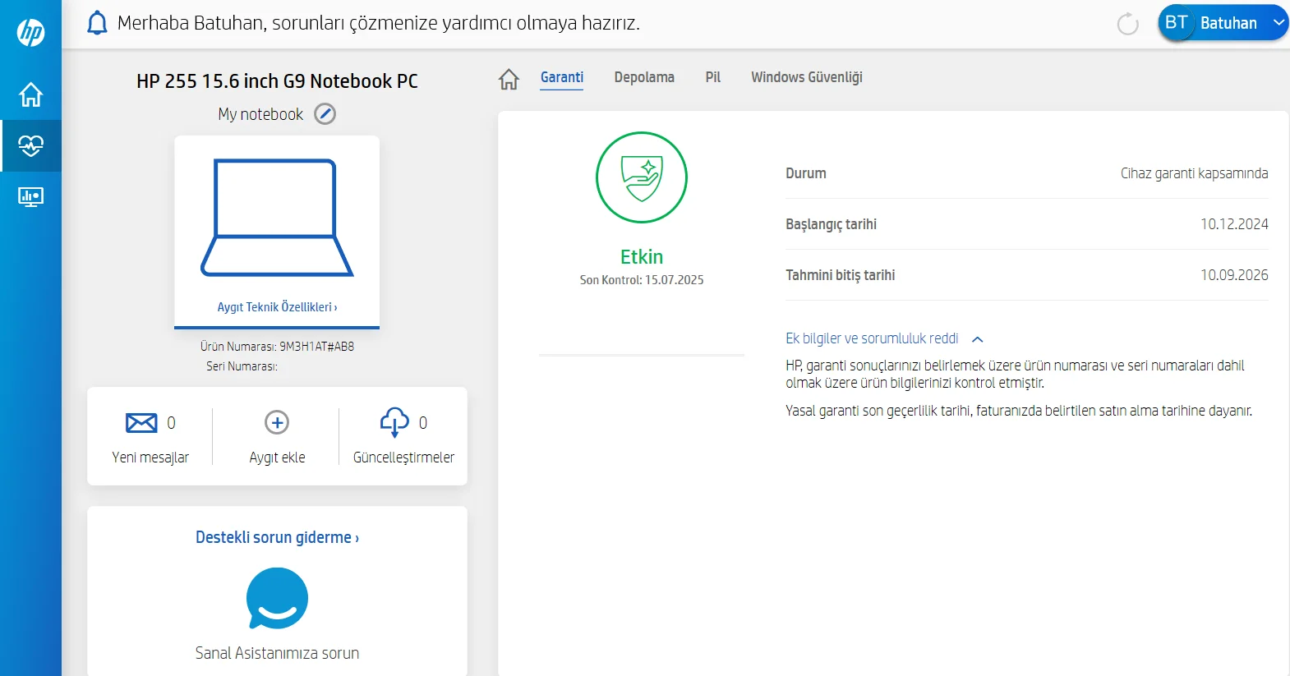
Task: Click the HP garanti sonuçlarınızı disclaimer paragraph
Action: (1015, 374)
